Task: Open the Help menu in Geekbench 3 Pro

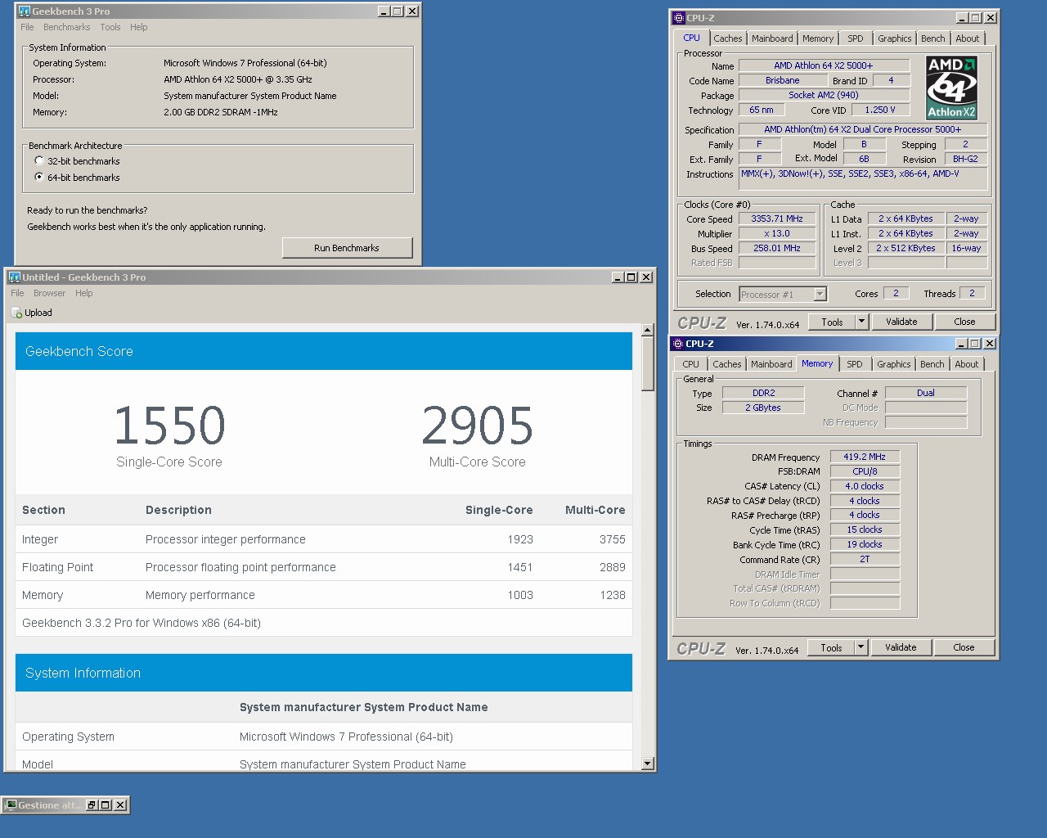Action: 139,28
